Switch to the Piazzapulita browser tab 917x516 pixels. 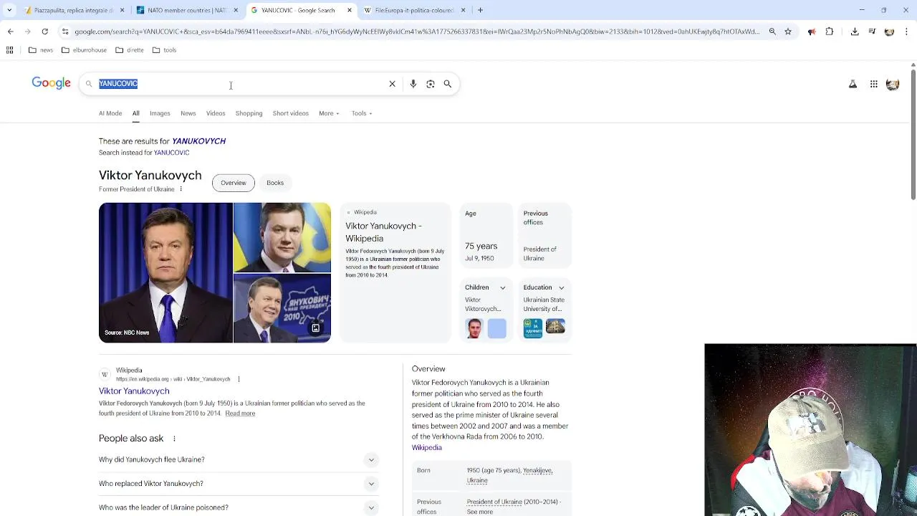click(74, 10)
